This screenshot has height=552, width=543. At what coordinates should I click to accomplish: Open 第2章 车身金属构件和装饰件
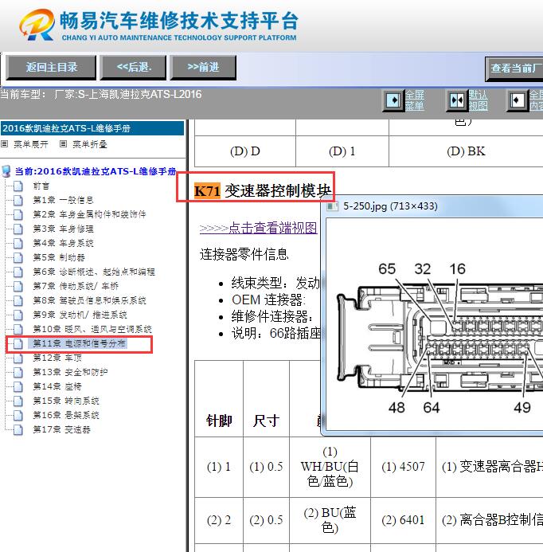click(89, 214)
